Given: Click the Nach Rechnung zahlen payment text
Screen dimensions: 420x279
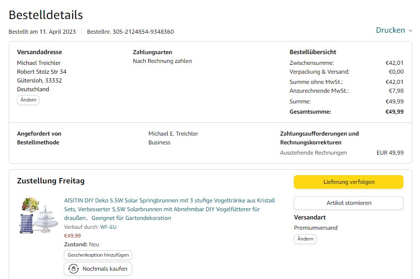Looking at the screenshot, I should coord(162,61).
